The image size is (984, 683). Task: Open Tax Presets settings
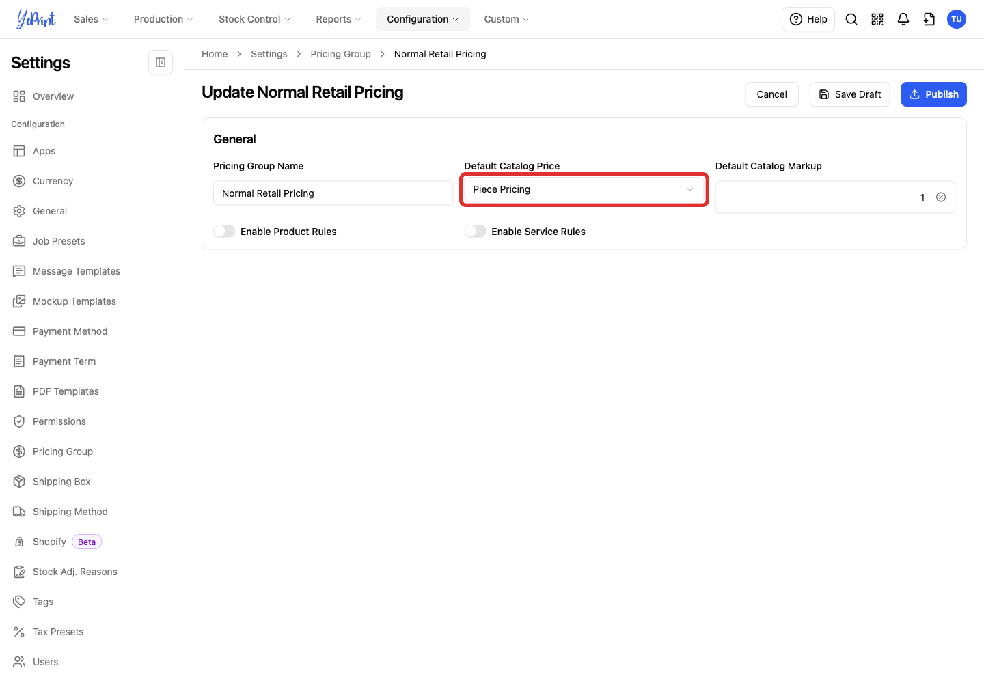(58, 632)
